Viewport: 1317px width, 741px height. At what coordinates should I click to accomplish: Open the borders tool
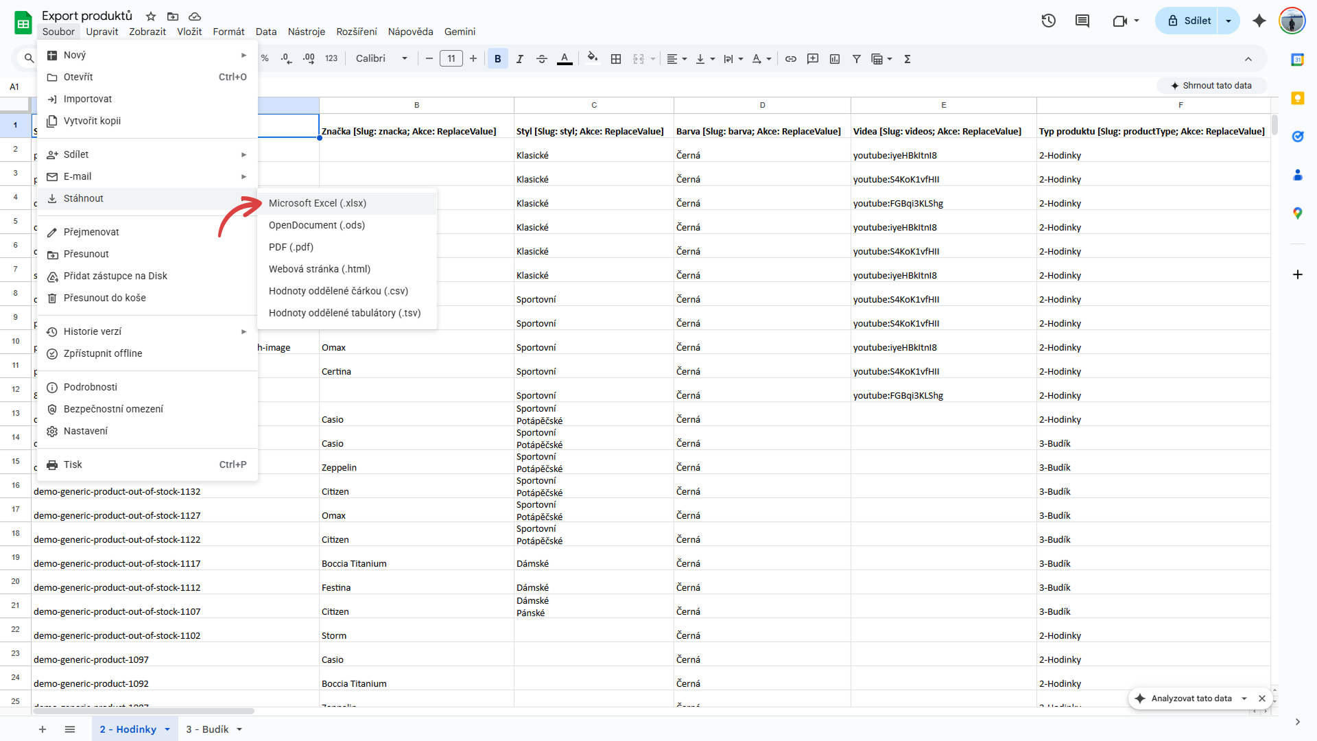(615, 59)
